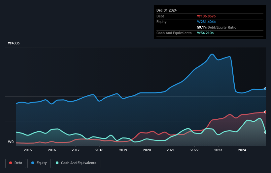Viewport: 271px width, 173px height.
Task: Click the Equity value ₩231.404b
Action: (x=206, y=22)
